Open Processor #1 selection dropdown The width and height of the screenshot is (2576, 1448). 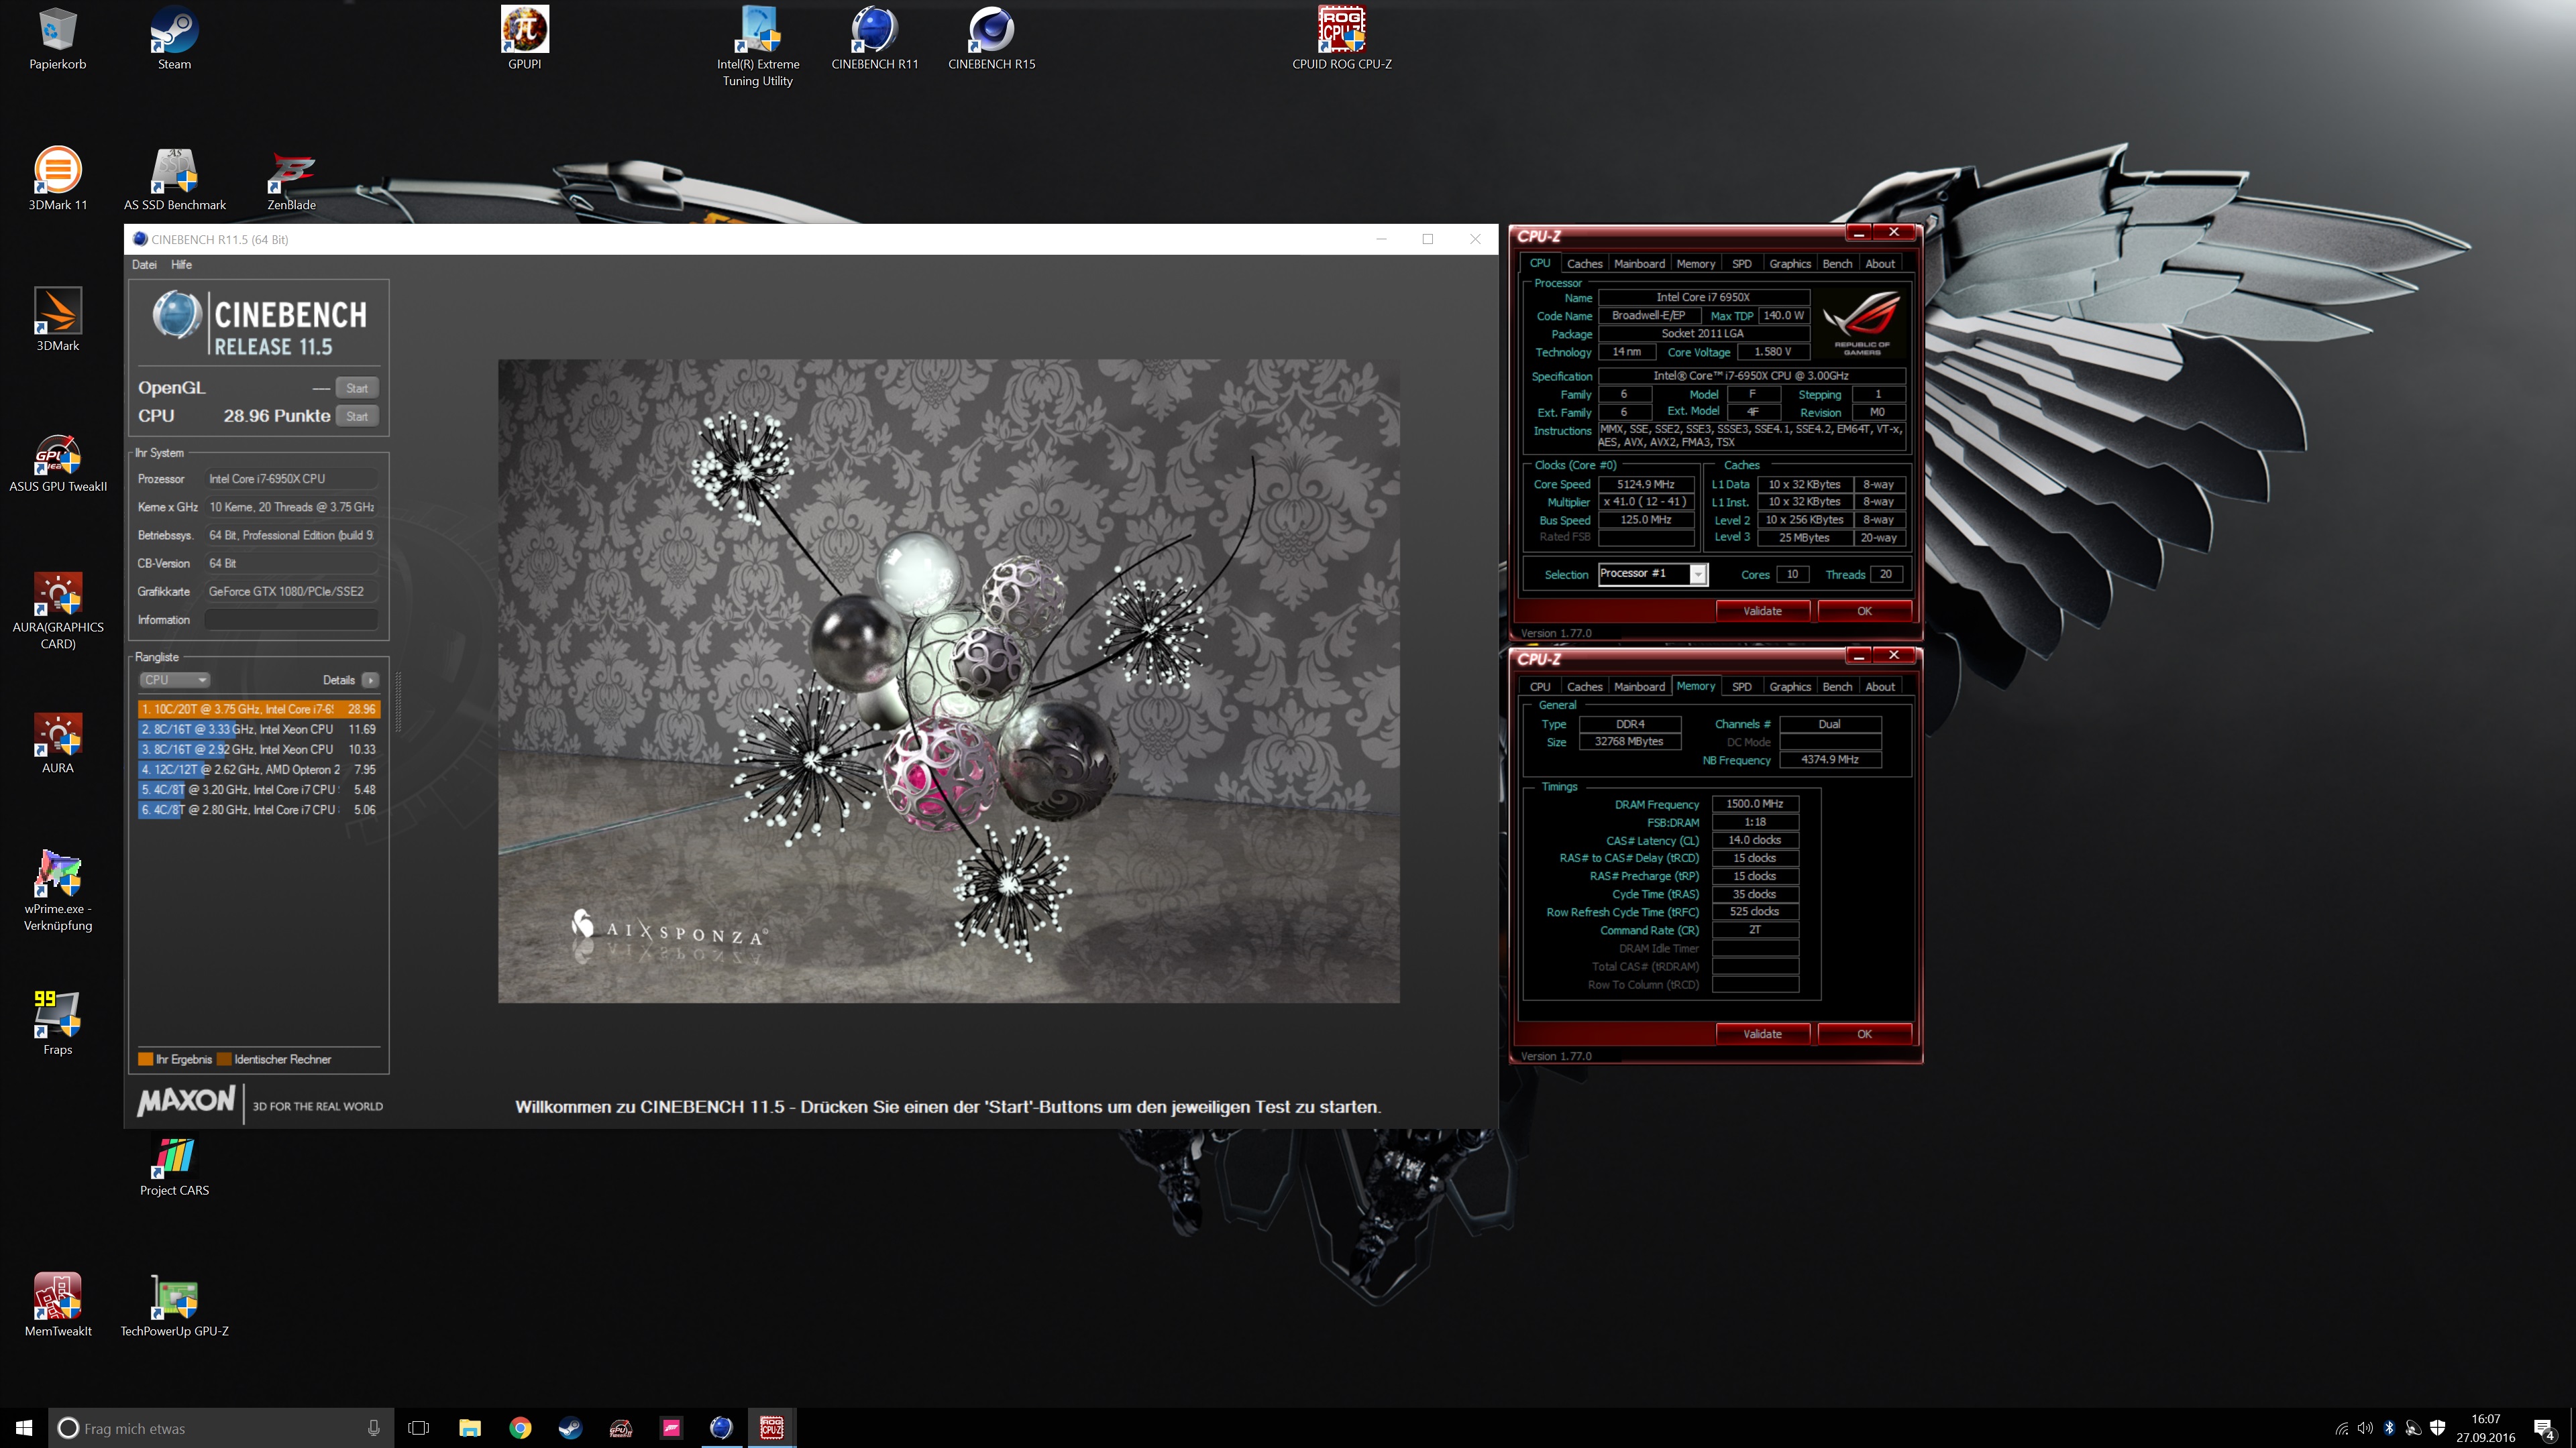click(1653, 574)
